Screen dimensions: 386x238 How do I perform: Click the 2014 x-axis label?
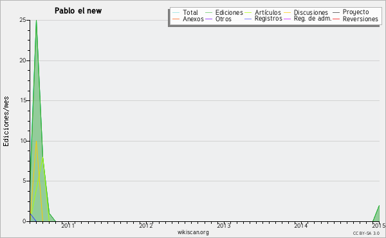(301, 225)
